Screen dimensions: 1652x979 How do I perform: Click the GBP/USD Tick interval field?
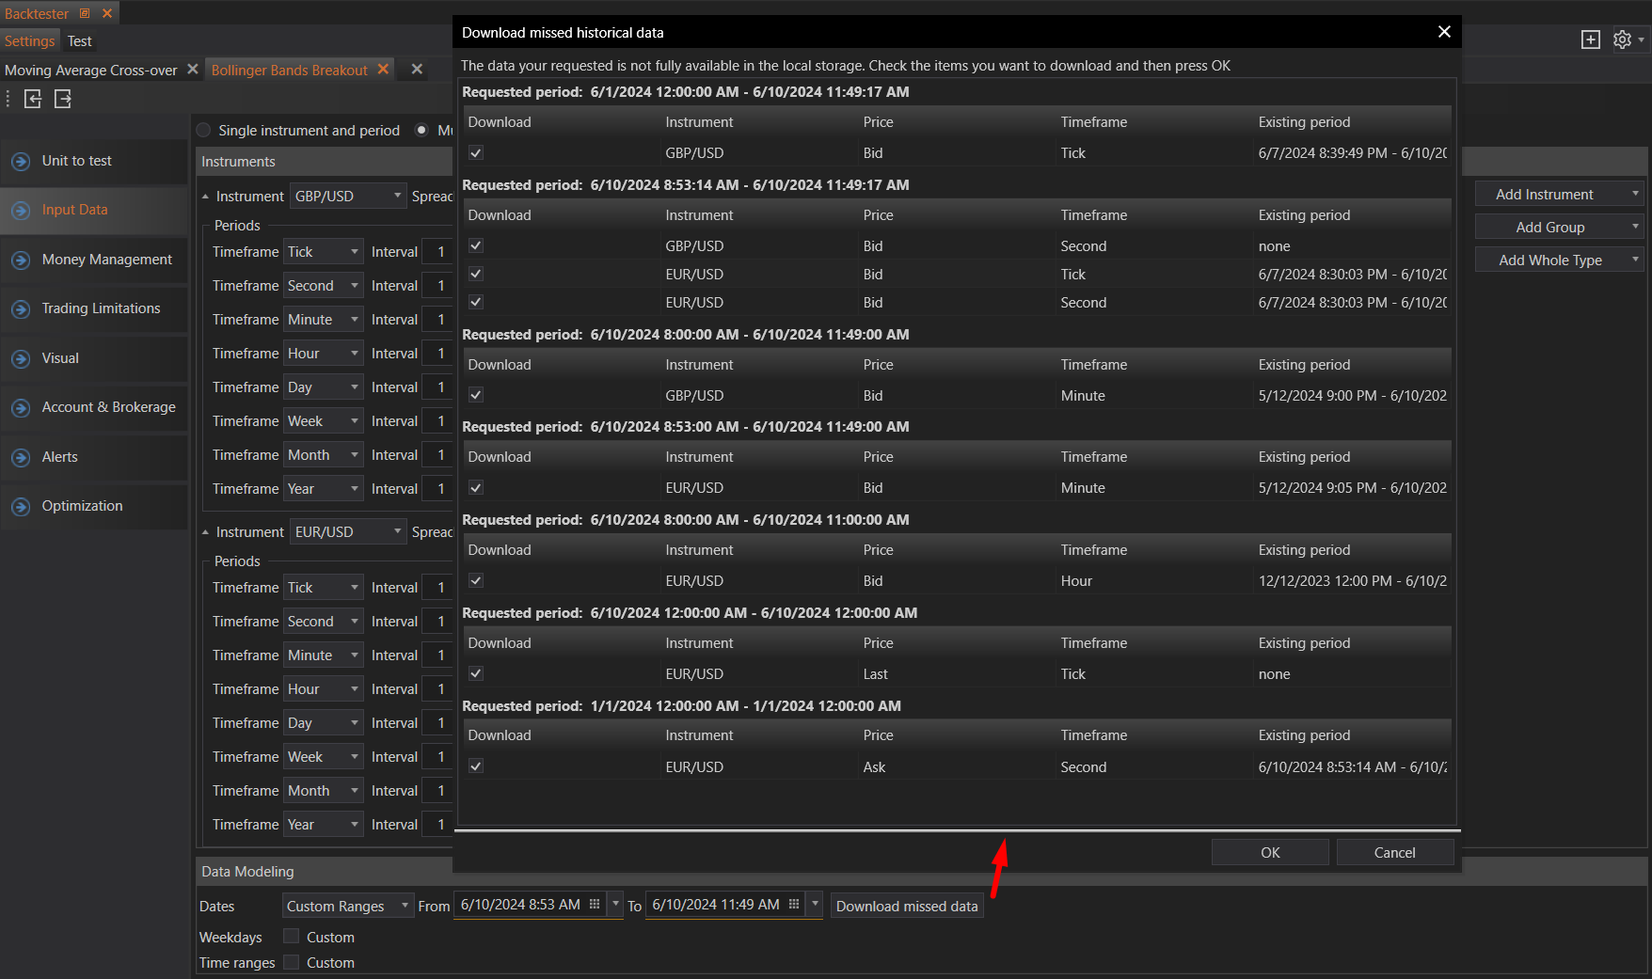(439, 252)
